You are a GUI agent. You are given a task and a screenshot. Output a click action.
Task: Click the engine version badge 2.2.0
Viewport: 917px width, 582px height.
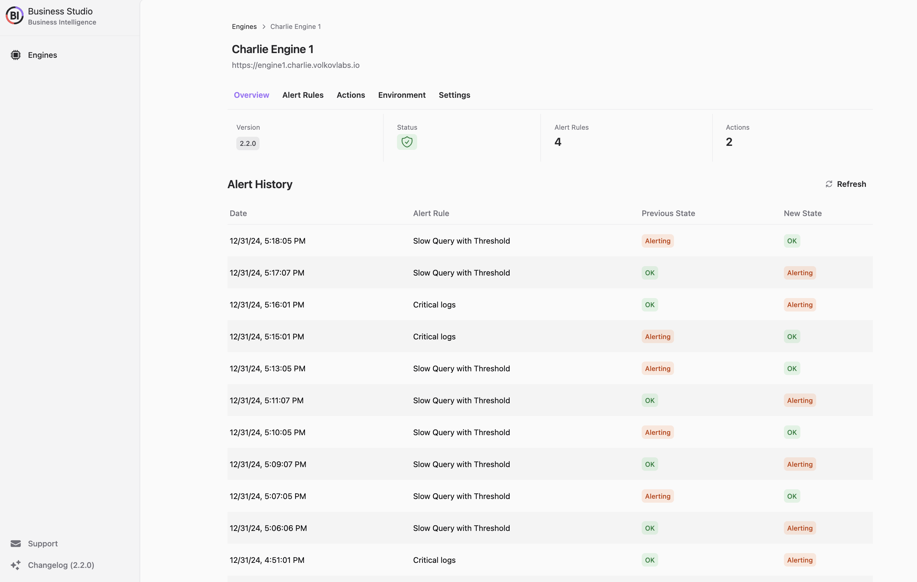[x=247, y=143]
